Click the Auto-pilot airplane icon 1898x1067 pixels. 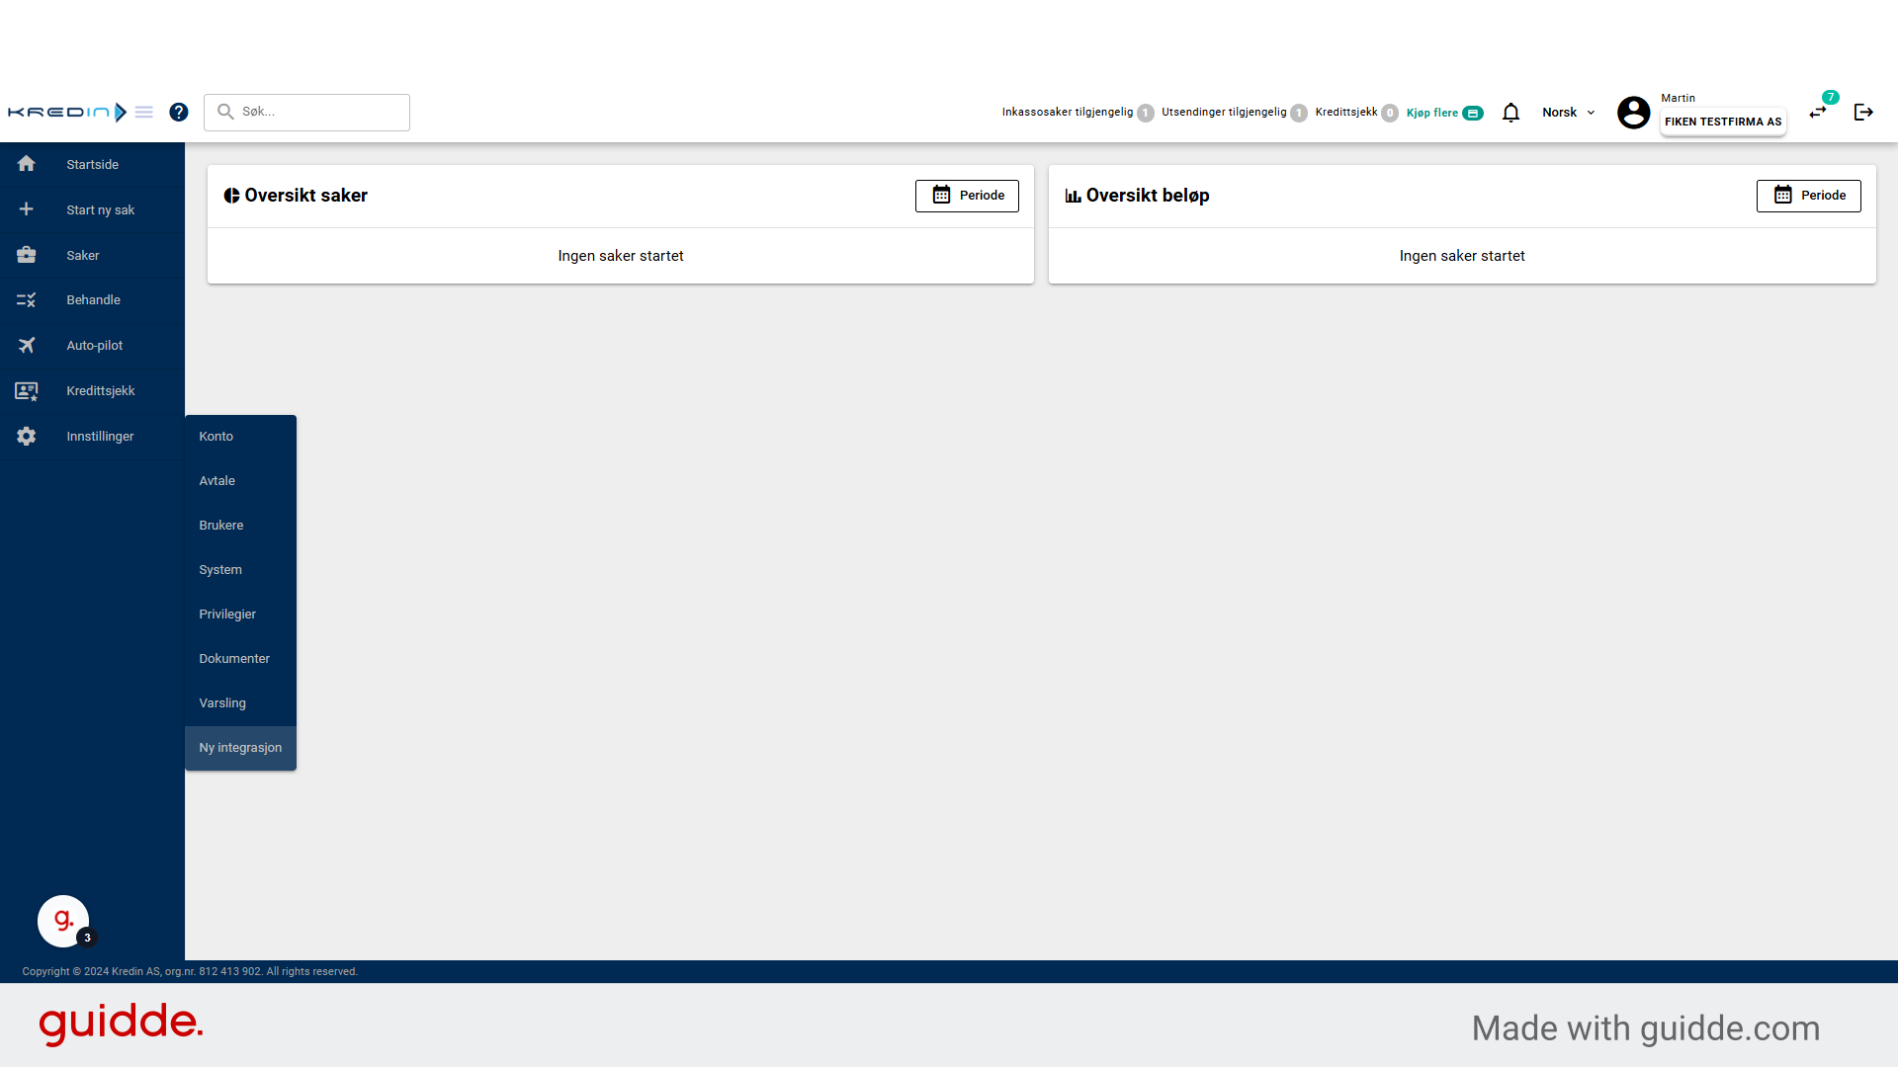pyautogui.click(x=27, y=345)
